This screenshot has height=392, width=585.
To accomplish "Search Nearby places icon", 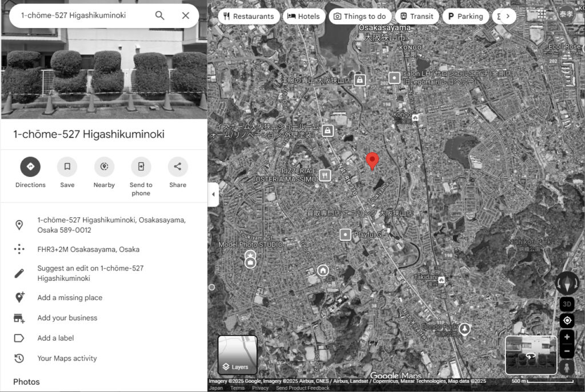I will click(x=104, y=167).
